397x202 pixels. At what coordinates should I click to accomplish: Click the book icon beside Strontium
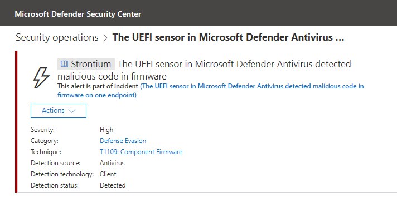65,63
